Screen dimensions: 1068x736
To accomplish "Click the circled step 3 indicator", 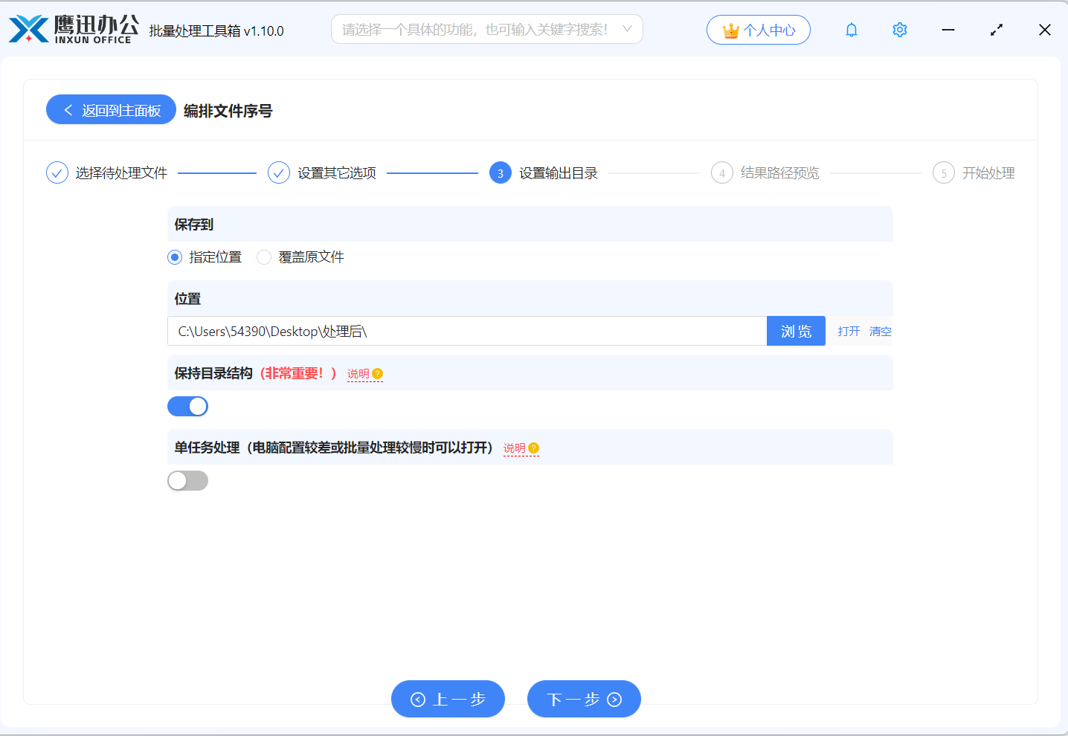I will point(499,172).
